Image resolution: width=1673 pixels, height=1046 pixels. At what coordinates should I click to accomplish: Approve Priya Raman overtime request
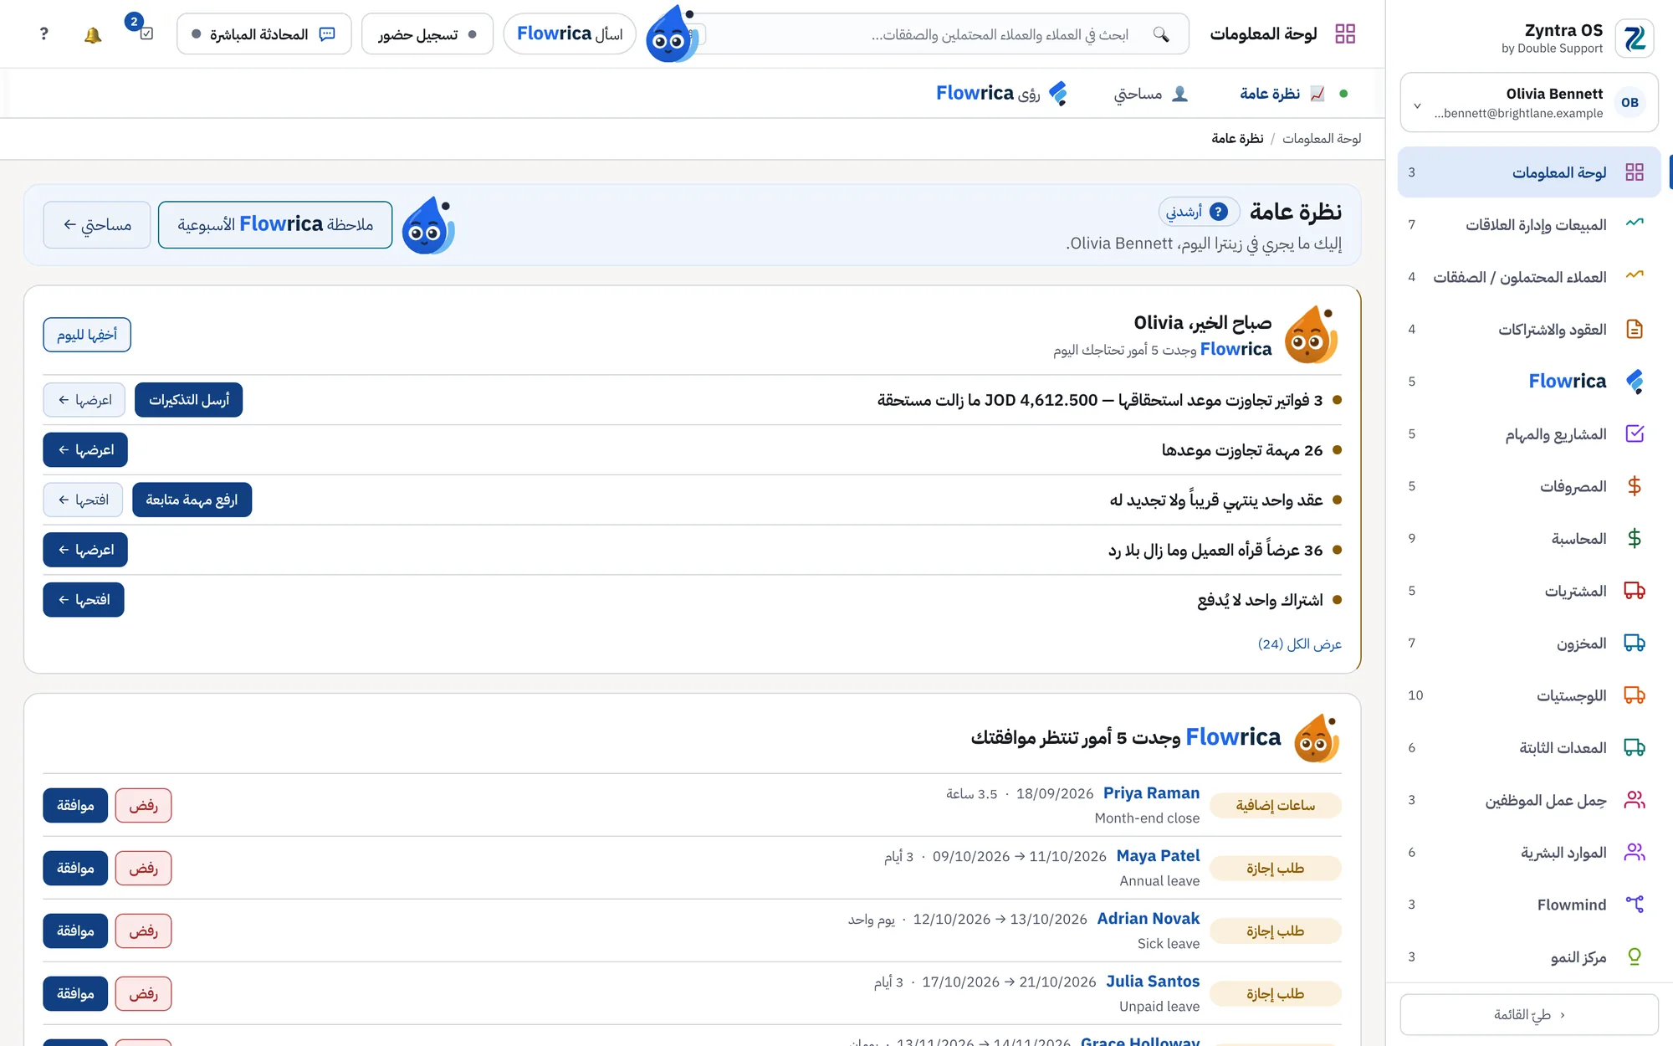75,805
